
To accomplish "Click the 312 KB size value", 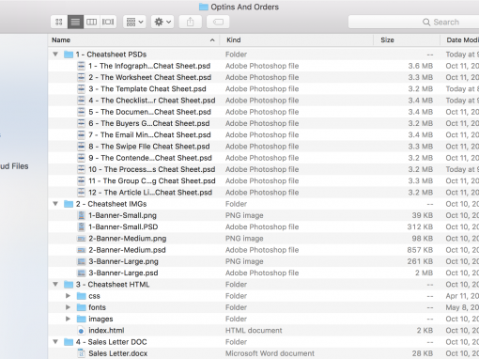I will (x=420, y=226).
